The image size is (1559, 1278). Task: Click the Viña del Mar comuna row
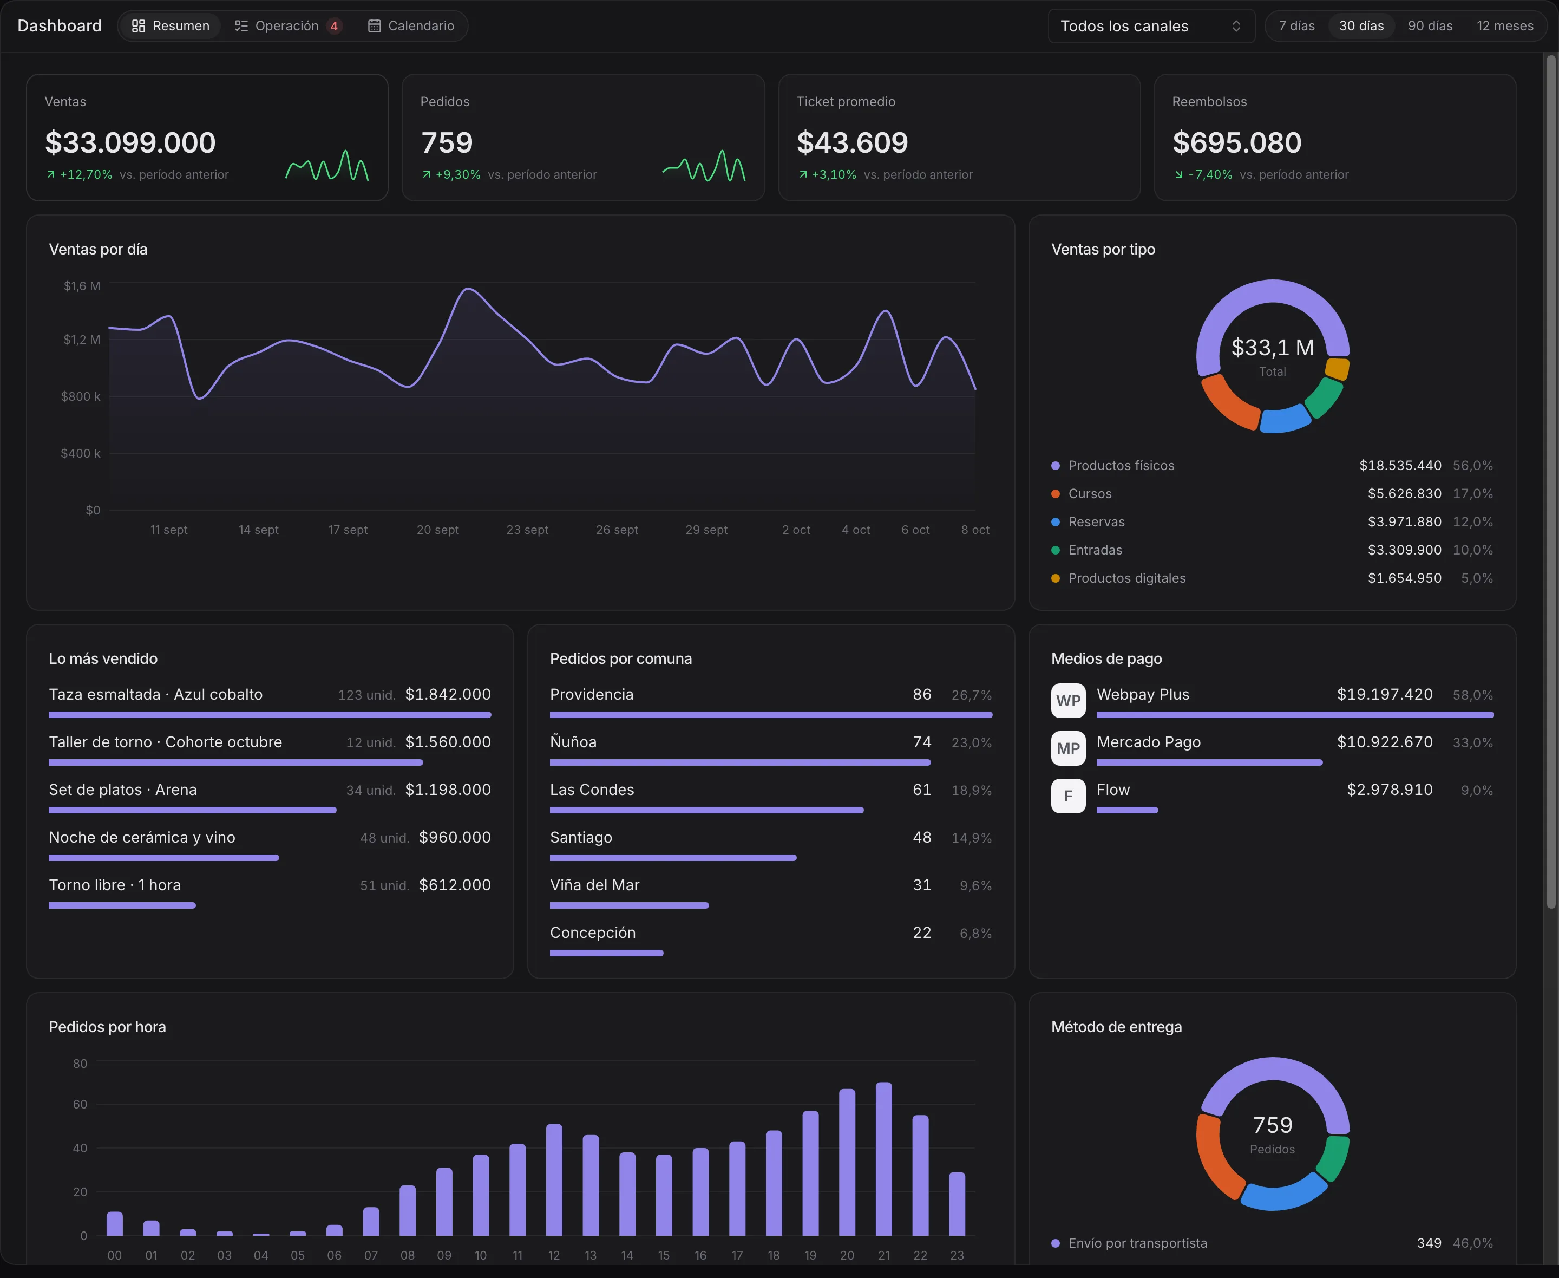[771, 894]
